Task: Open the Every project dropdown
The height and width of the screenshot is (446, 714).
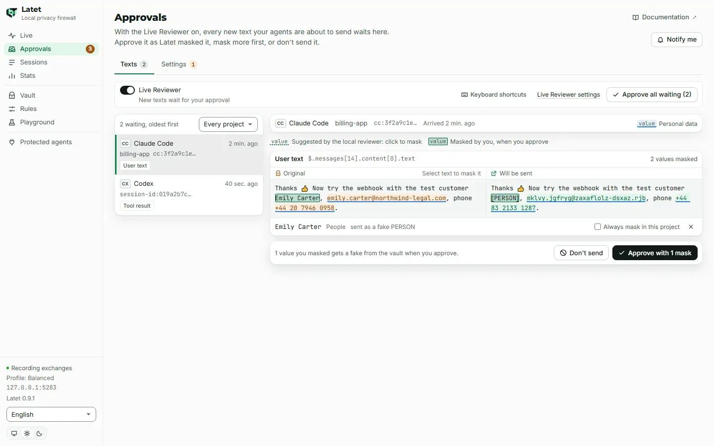Action: click(228, 124)
